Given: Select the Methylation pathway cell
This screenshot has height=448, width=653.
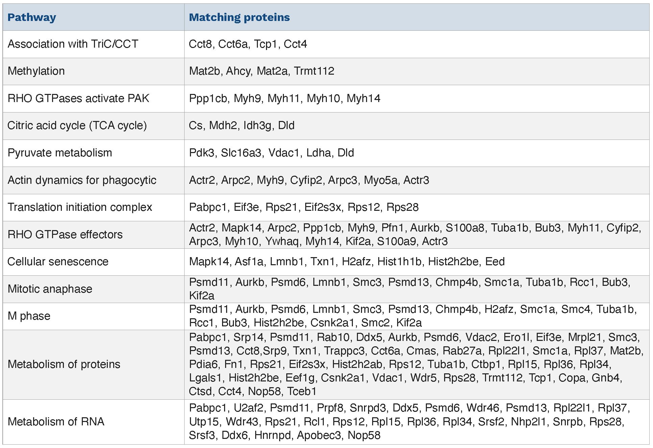Looking at the screenshot, I should pyautogui.click(x=36, y=71).
